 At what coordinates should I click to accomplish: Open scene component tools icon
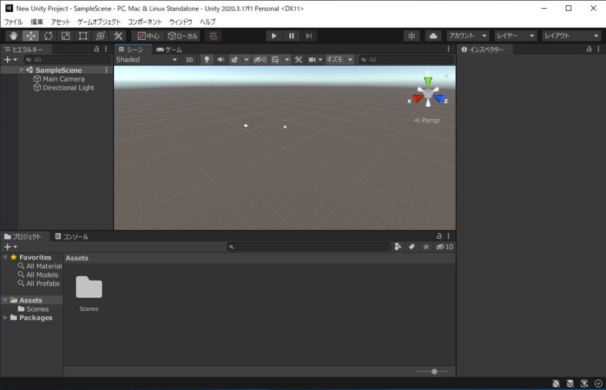(x=298, y=60)
